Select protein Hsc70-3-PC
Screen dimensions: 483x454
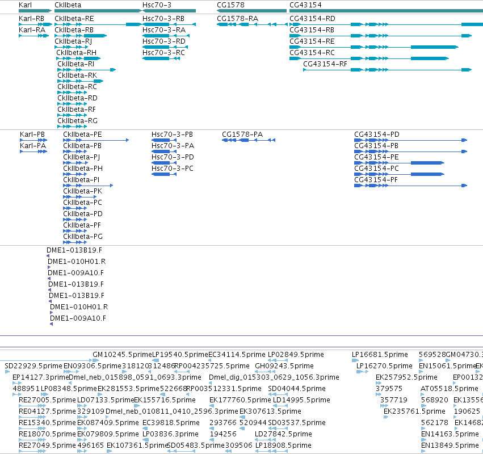point(164,174)
